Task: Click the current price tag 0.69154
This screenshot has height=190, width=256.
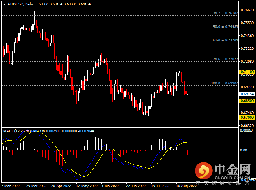Action: pyautogui.click(x=247, y=94)
